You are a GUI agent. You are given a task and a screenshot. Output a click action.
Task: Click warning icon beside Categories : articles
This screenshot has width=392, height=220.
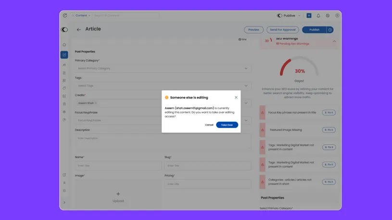click(263, 182)
